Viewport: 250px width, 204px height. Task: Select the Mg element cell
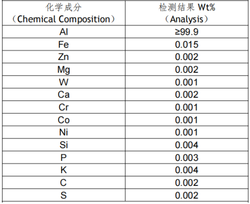pos(64,70)
